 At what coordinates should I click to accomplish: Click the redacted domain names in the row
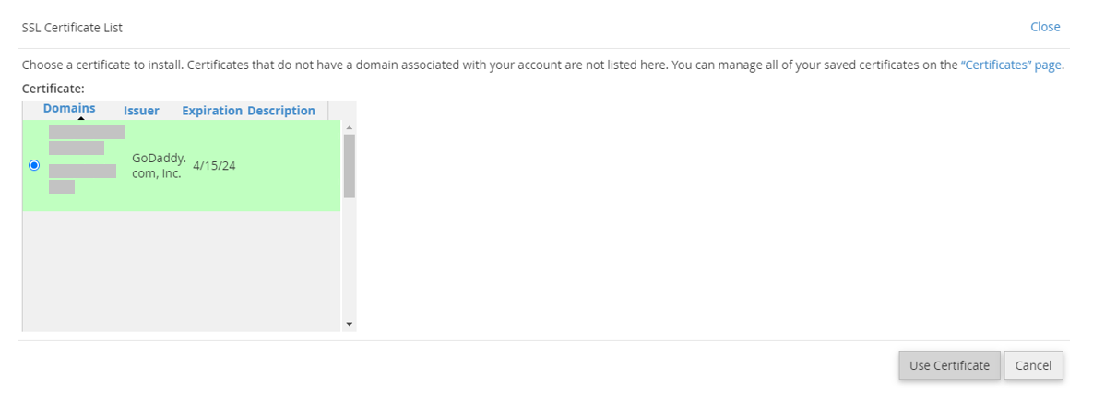85,159
